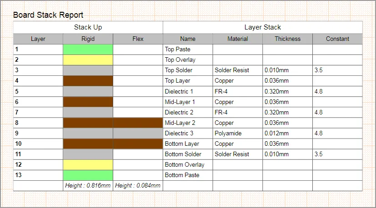
Task: Click "0.320mm" thickness in Dielectric 2 row
Action: tap(287, 112)
